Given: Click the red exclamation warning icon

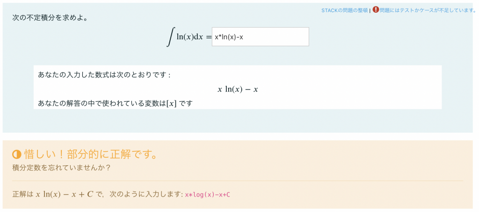Looking at the screenshot, I should (x=376, y=10).
